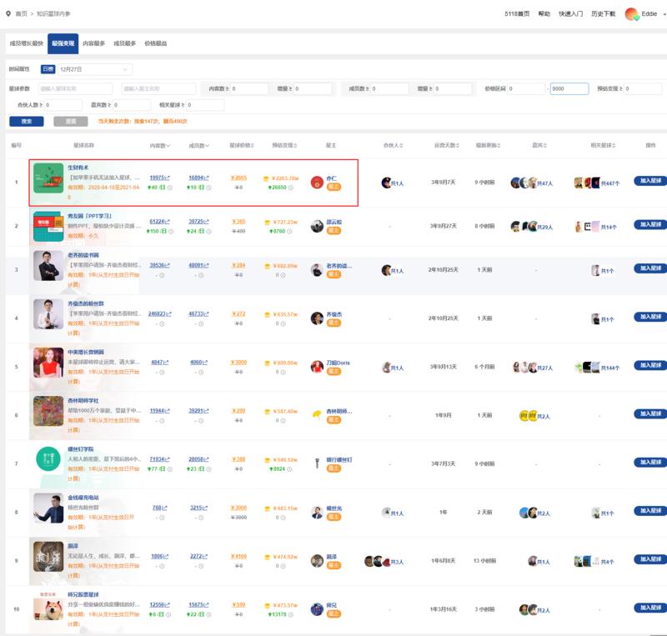The image size is (667, 636).
Task: Sort by 预估变现 column header
Action: 284,145
